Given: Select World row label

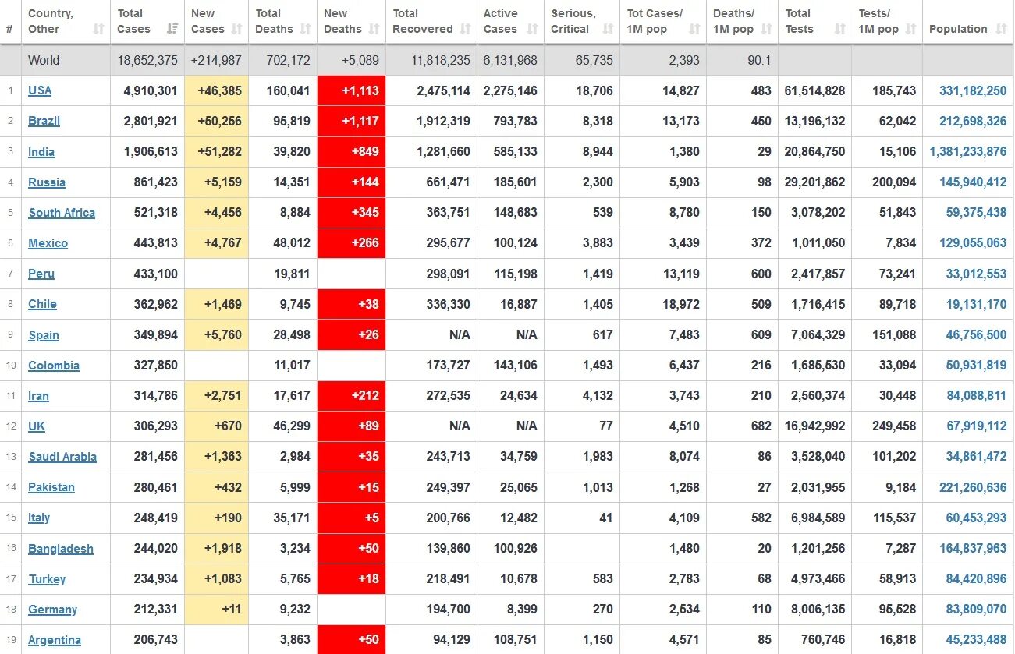Looking at the screenshot, I should [x=44, y=60].
